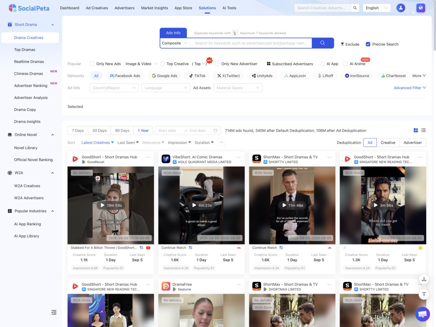Click the keyword search input field
This screenshot has width=436, height=327.
coord(251,43)
